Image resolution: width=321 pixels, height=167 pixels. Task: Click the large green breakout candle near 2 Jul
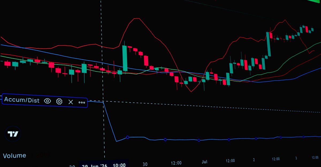click(268, 44)
